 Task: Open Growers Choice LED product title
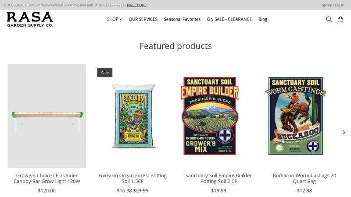pyautogui.click(x=47, y=178)
